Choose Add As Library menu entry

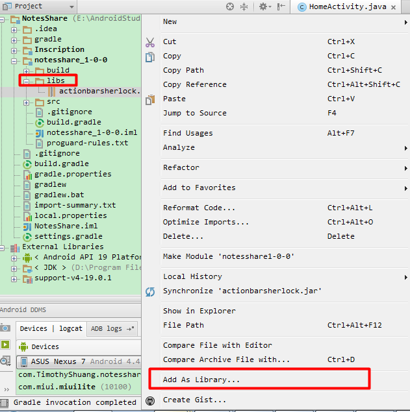click(285, 380)
